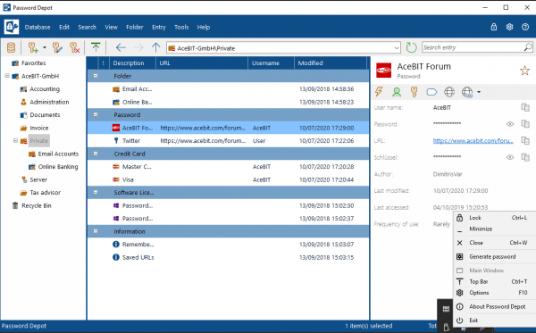Click the magnifier icon in search box

point(528,47)
